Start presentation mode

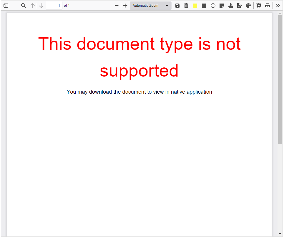click(258, 5)
